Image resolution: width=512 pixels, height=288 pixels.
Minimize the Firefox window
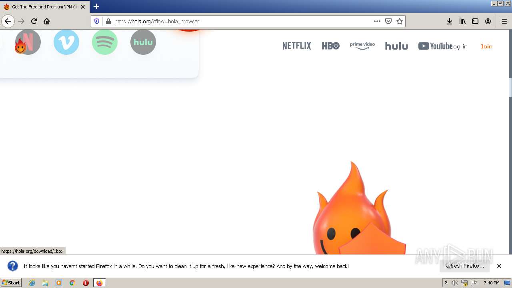[x=494, y=3]
